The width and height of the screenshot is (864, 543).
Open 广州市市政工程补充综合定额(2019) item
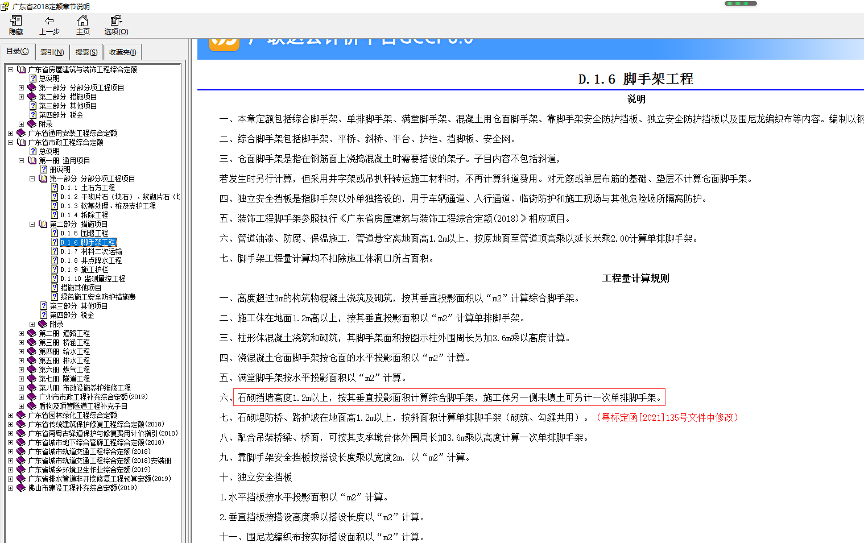click(93, 397)
